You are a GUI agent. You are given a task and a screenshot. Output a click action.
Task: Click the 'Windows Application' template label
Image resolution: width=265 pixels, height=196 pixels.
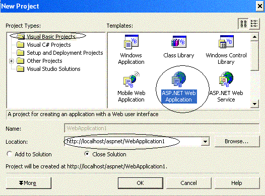click(131, 58)
